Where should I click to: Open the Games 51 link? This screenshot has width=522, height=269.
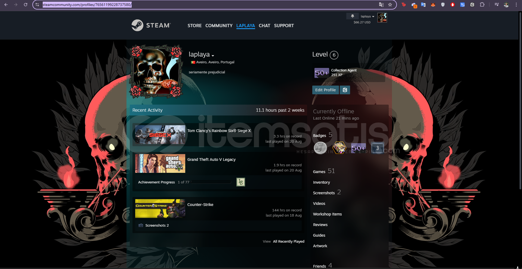pos(324,171)
